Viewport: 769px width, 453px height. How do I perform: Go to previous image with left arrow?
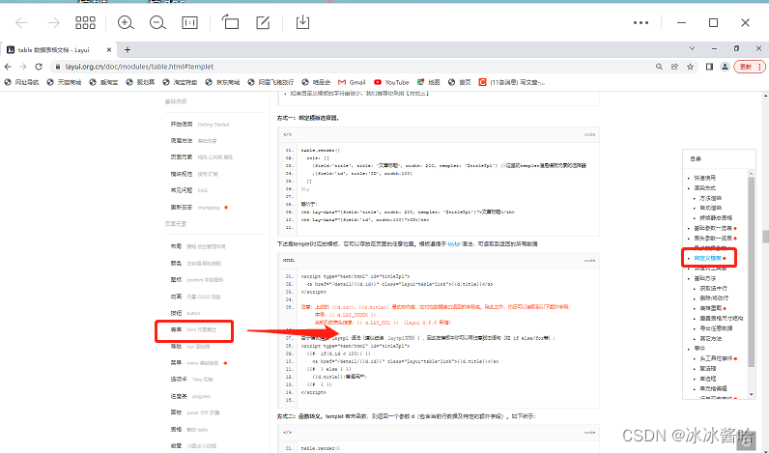click(x=21, y=22)
